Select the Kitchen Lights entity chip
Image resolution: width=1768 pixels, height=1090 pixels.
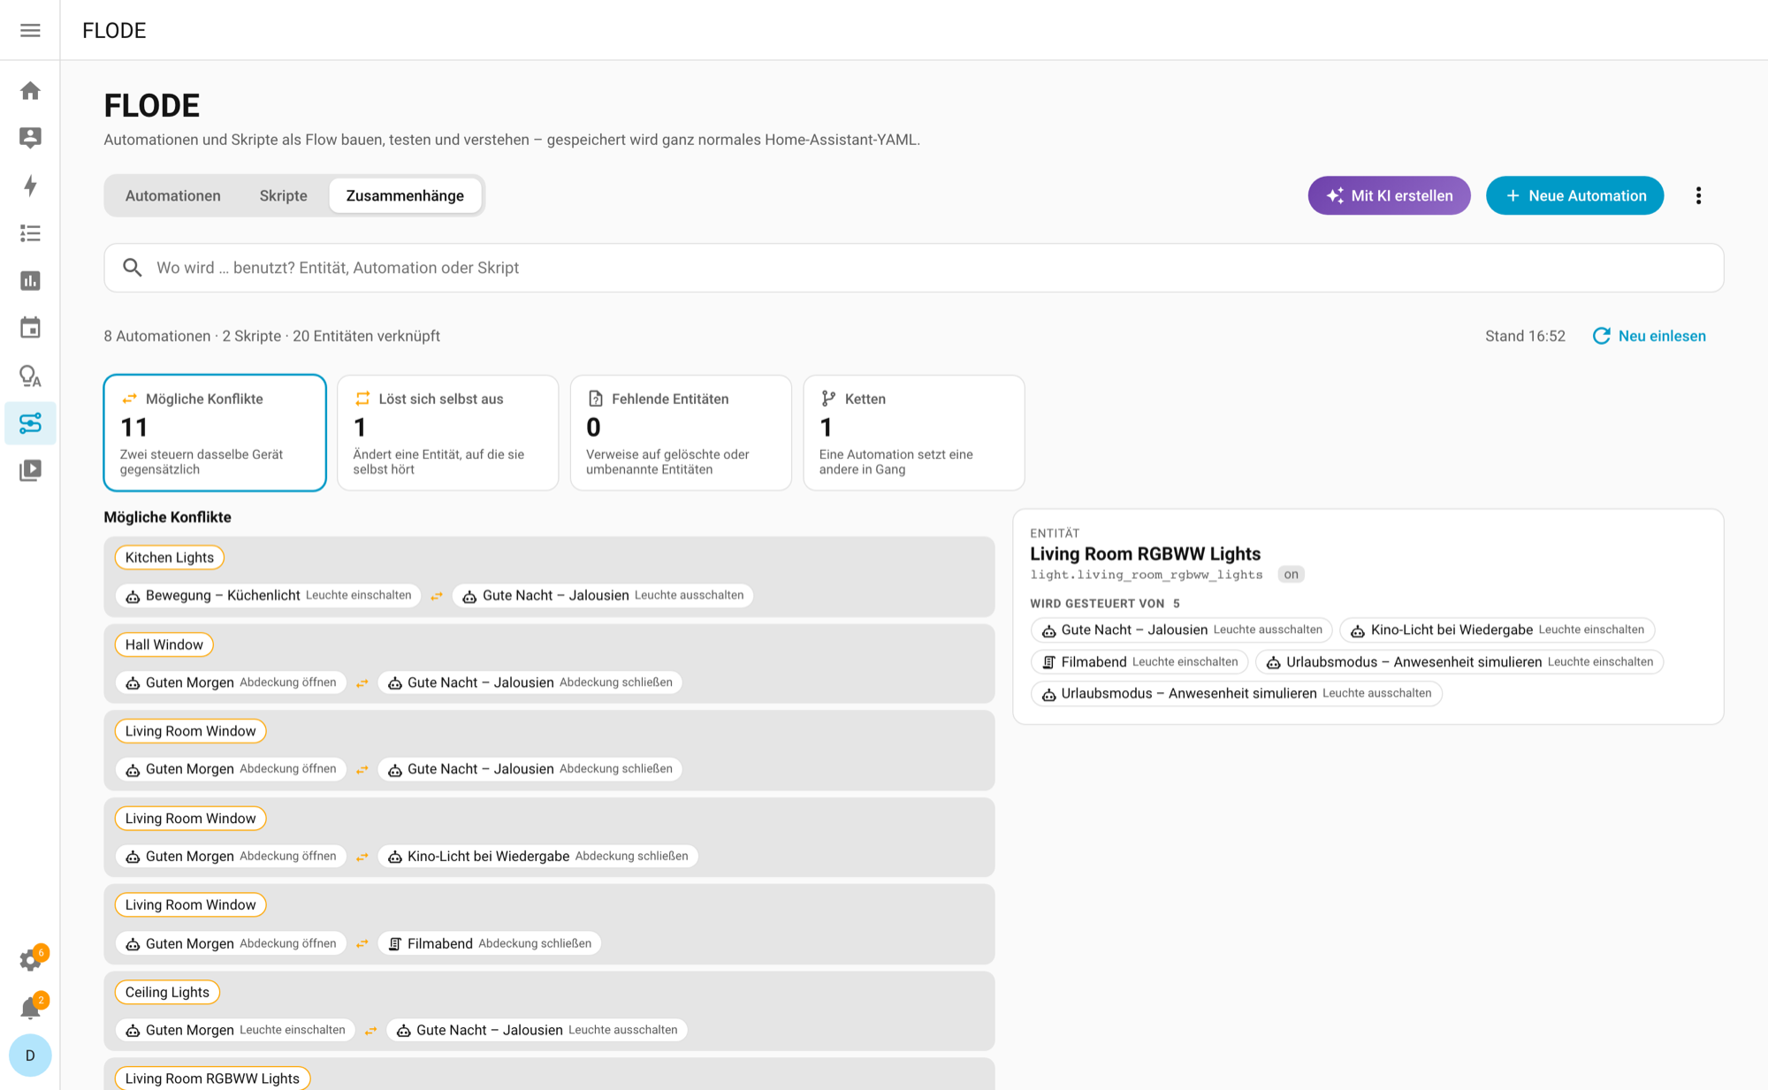[170, 558]
